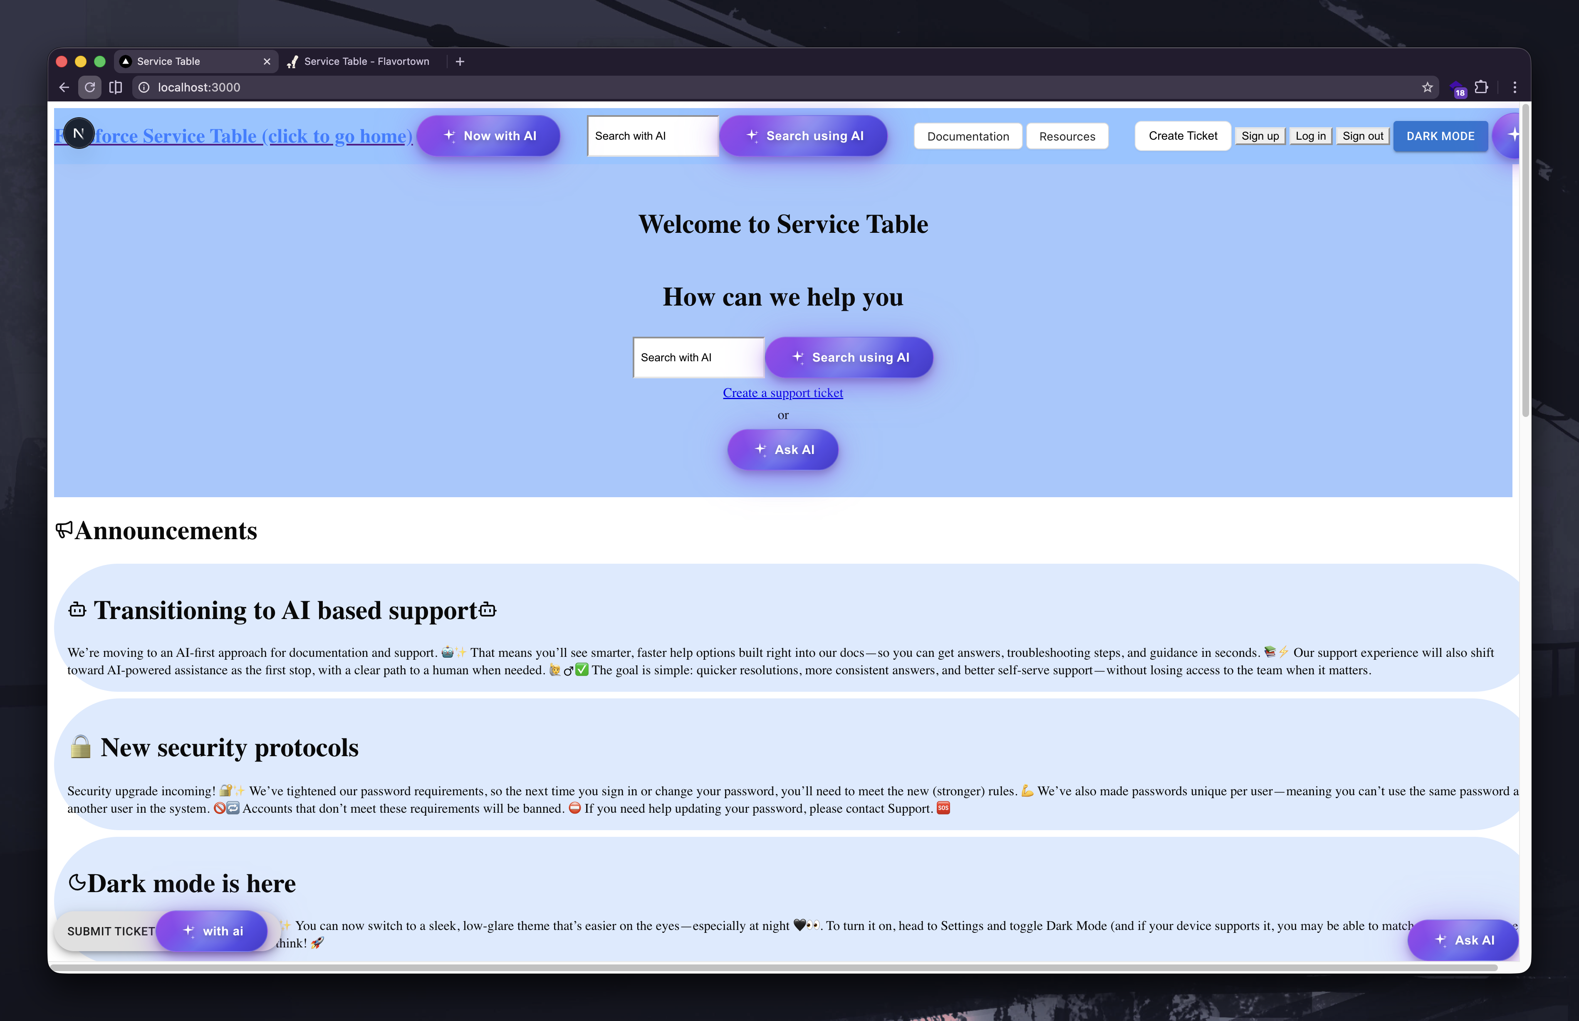Open Documentation nav item

968,137
